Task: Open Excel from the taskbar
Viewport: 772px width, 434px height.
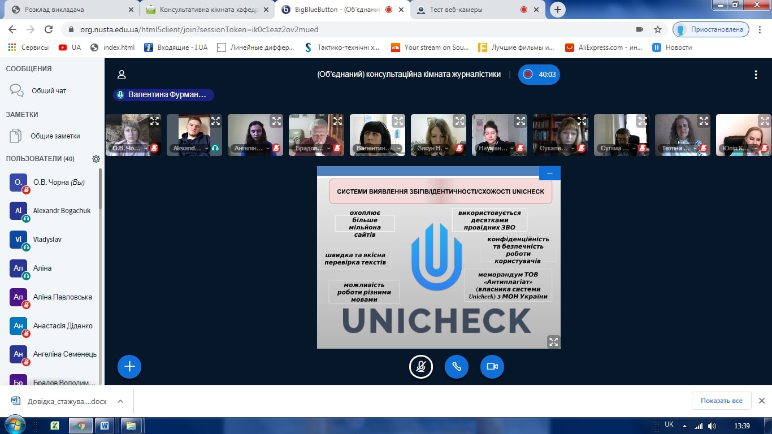Action: click(55, 425)
